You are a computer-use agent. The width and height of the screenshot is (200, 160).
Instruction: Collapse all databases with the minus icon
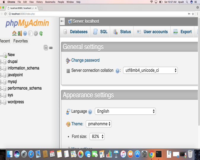tap(46, 48)
